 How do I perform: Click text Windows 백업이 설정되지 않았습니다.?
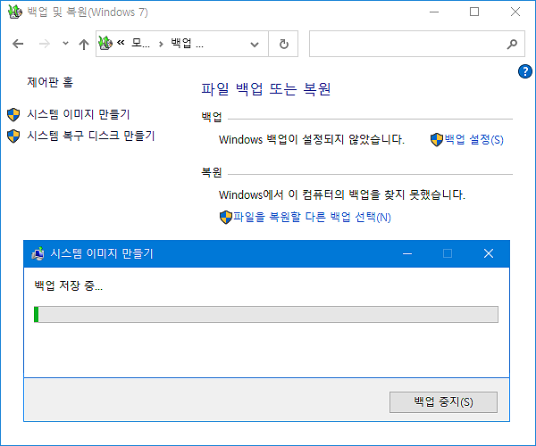tap(312, 139)
